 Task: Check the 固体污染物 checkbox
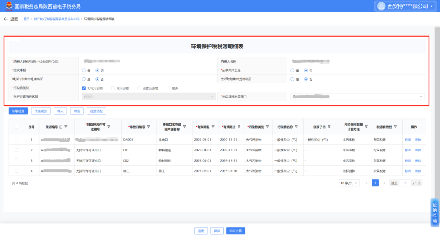[x=139, y=88]
